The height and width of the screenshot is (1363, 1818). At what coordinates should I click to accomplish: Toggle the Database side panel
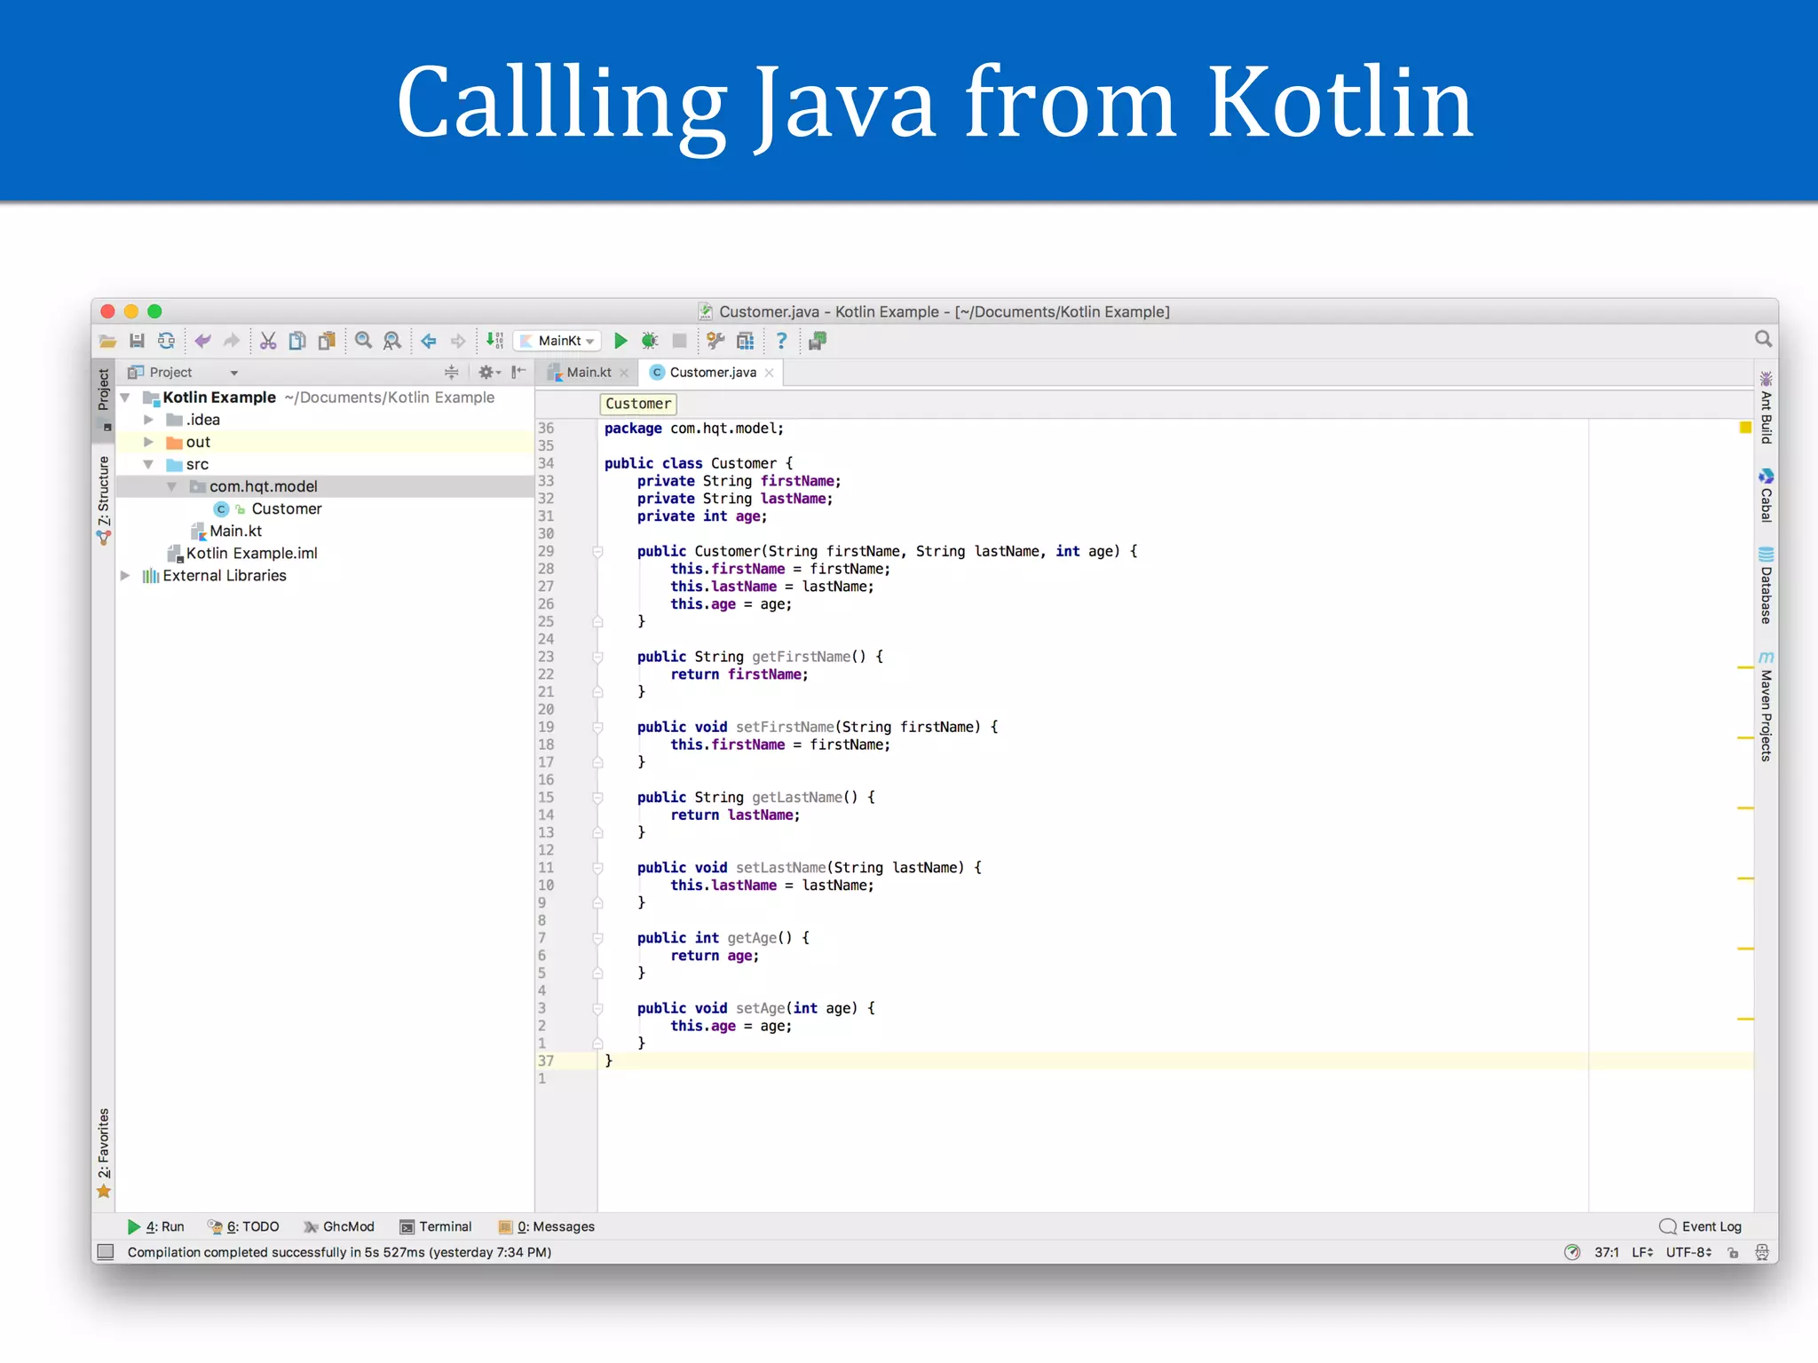point(1766,586)
